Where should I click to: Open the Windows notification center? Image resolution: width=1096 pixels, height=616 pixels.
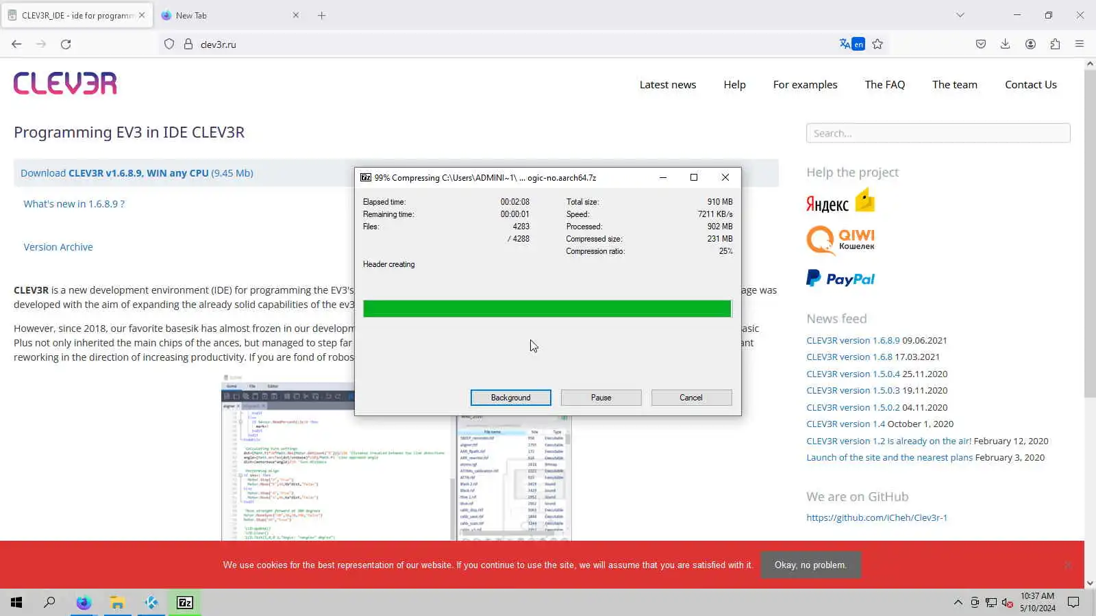(1073, 602)
